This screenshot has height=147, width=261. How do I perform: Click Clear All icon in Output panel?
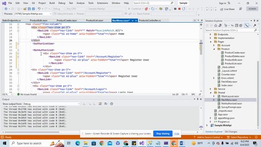(100, 104)
